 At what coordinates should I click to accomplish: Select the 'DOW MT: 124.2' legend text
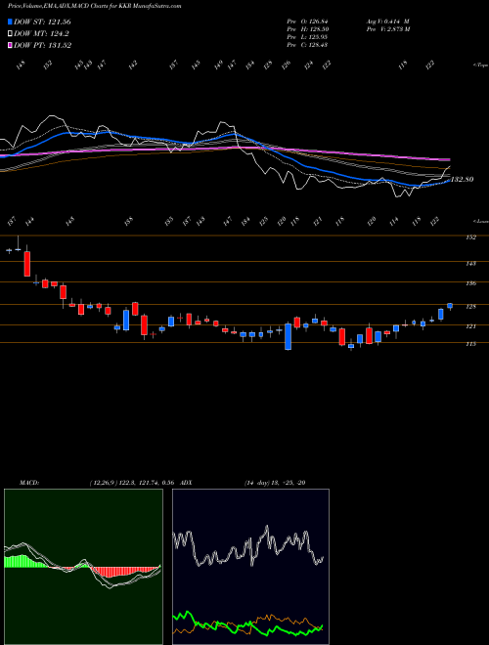(41, 34)
